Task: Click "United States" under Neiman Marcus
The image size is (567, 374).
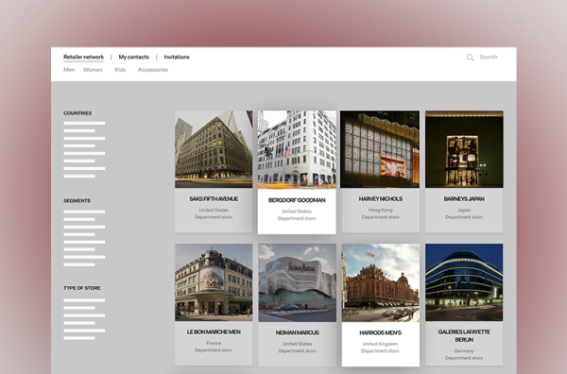Action: [298, 344]
